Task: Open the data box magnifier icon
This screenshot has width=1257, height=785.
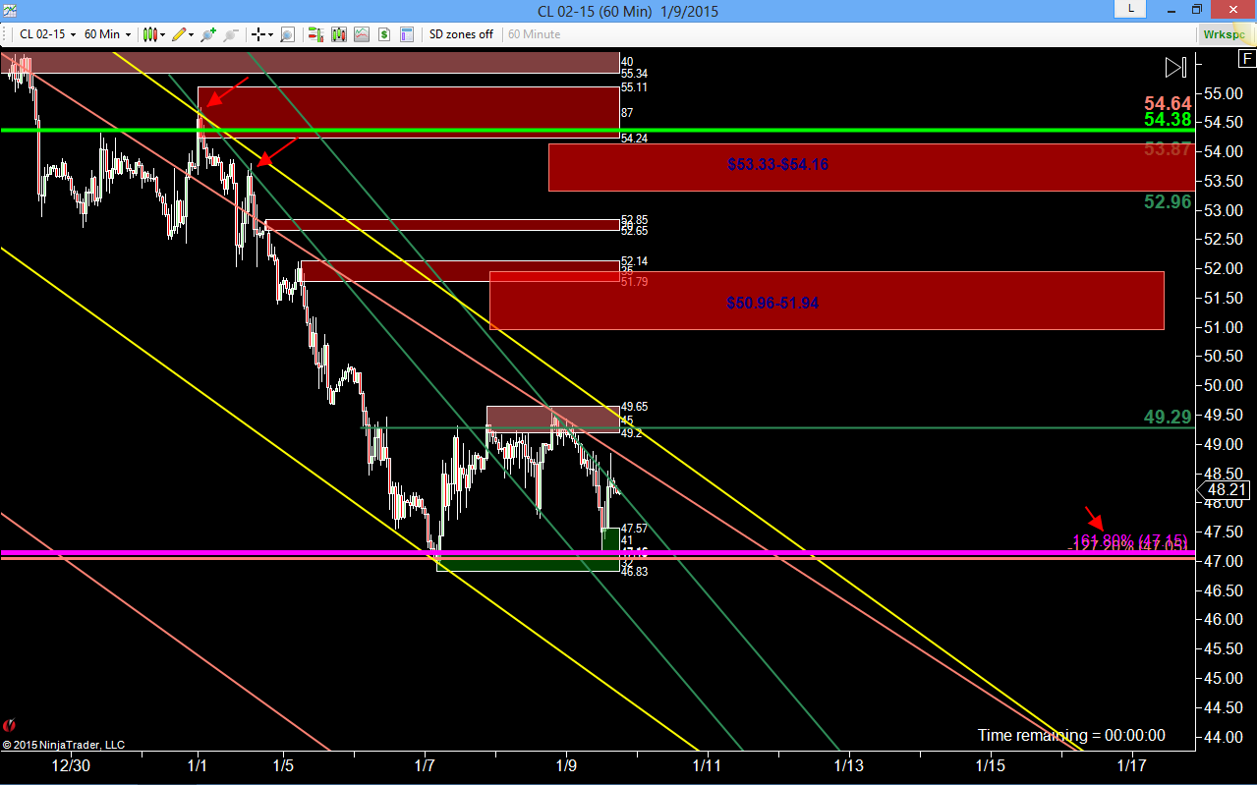Action: pos(287,34)
